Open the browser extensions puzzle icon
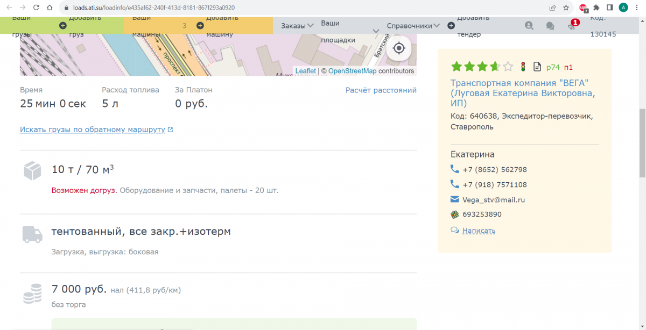Image resolution: width=646 pixels, height=330 pixels. [x=596, y=8]
